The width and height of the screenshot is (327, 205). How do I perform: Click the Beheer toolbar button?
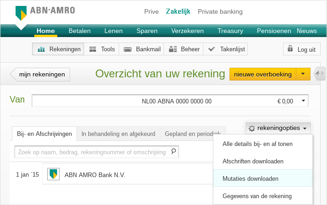click(x=184, y=49)
